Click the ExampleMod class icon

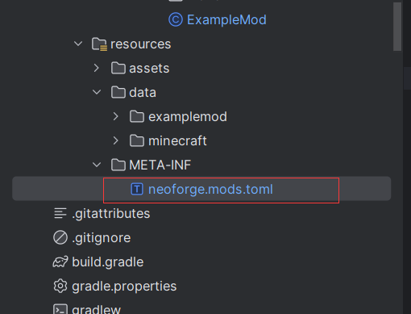pos(176,19)
